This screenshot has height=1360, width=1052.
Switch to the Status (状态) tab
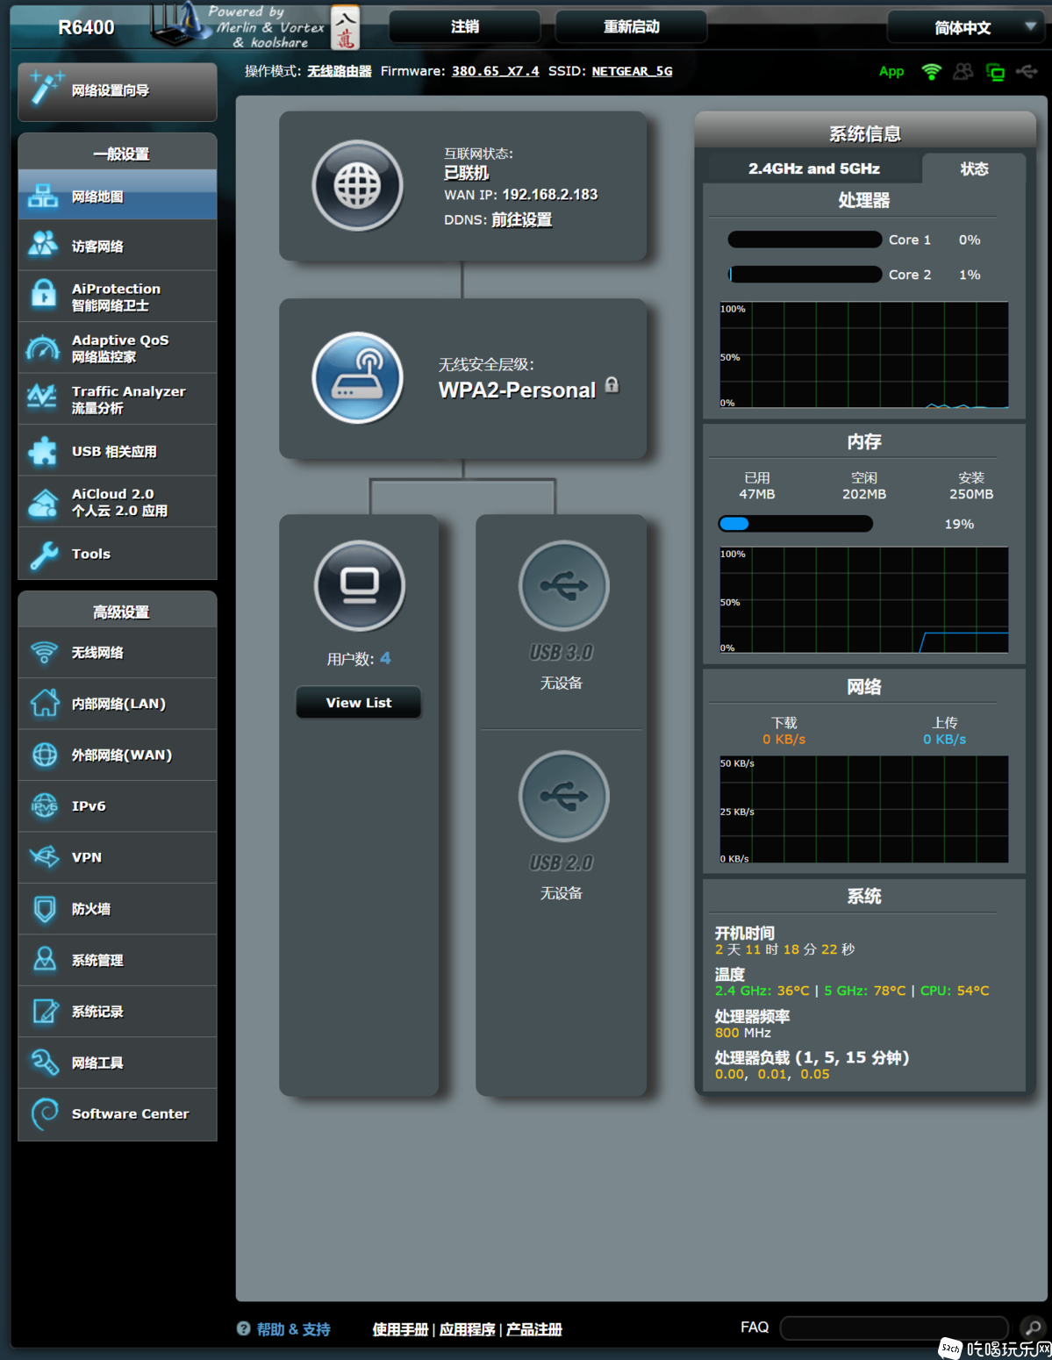point(974,168)
